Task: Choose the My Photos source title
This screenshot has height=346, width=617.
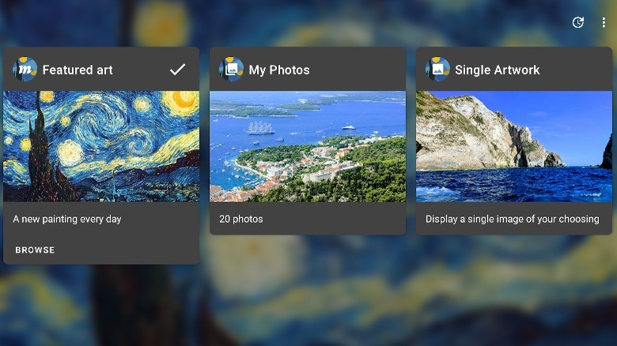Action: 279,70
